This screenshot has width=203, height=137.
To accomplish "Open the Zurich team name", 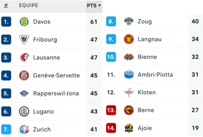I will pos(42,129).
